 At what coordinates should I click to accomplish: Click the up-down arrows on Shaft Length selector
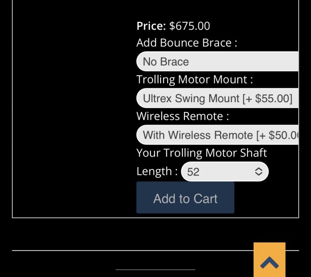259,172
